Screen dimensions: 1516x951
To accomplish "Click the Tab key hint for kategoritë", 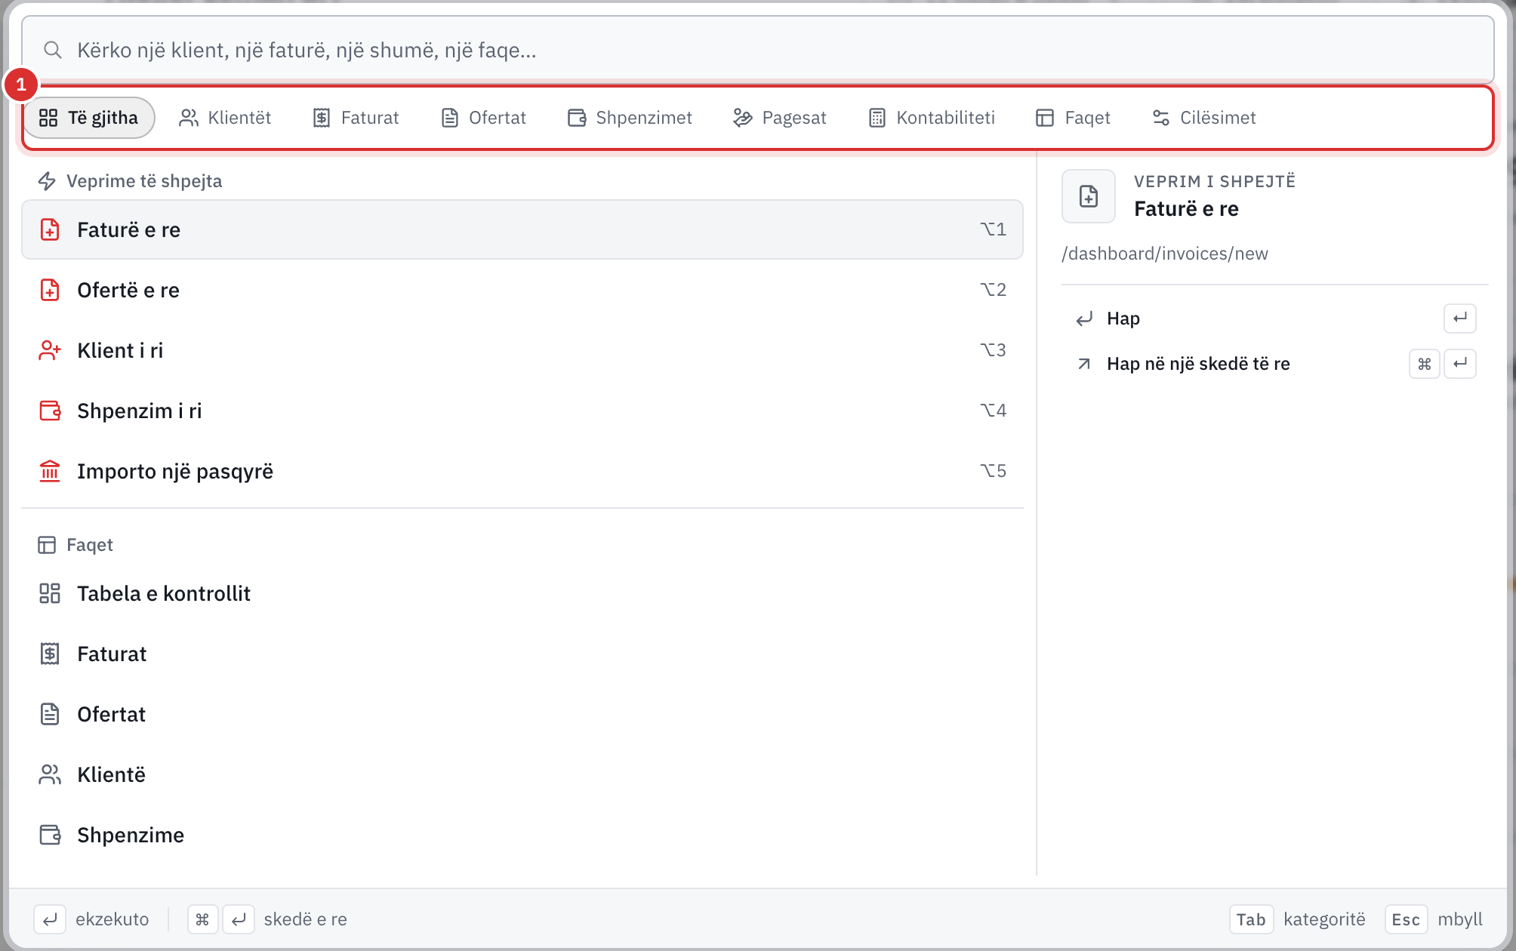I will (x=1251, y=919).
